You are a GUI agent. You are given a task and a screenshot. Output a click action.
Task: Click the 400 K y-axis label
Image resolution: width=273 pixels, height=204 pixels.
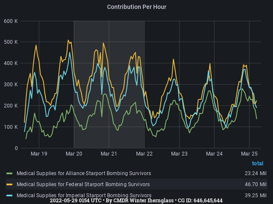tap(11, 63)
